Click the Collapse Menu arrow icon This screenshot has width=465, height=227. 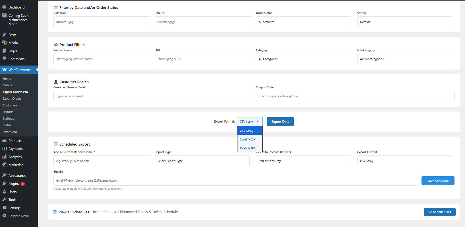tap(4, 216)
